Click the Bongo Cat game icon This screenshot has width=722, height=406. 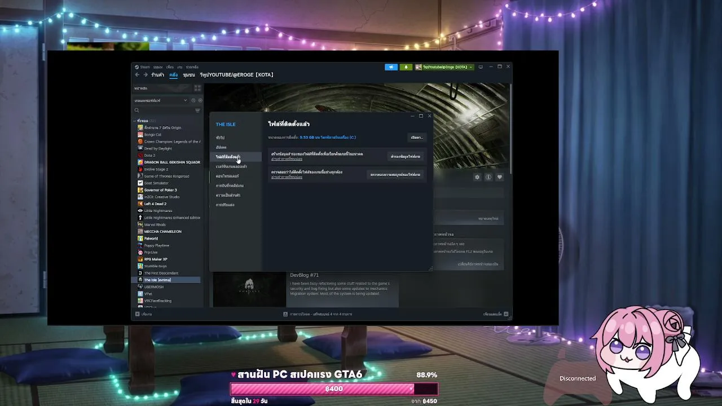140,135
